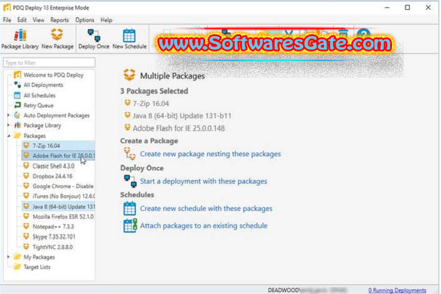Image resolution: width=441 pixels, height=294 pixels.
Task: Launch Deploy Once from the toolbar
Action: point(94,39)
